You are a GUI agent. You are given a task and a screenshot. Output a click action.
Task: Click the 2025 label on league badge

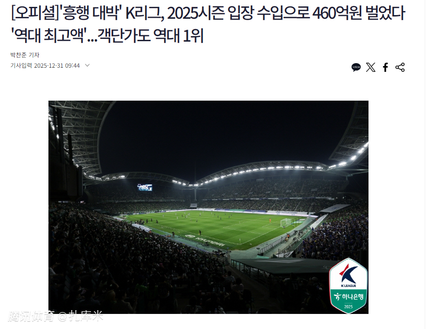[x=348, y=307]
